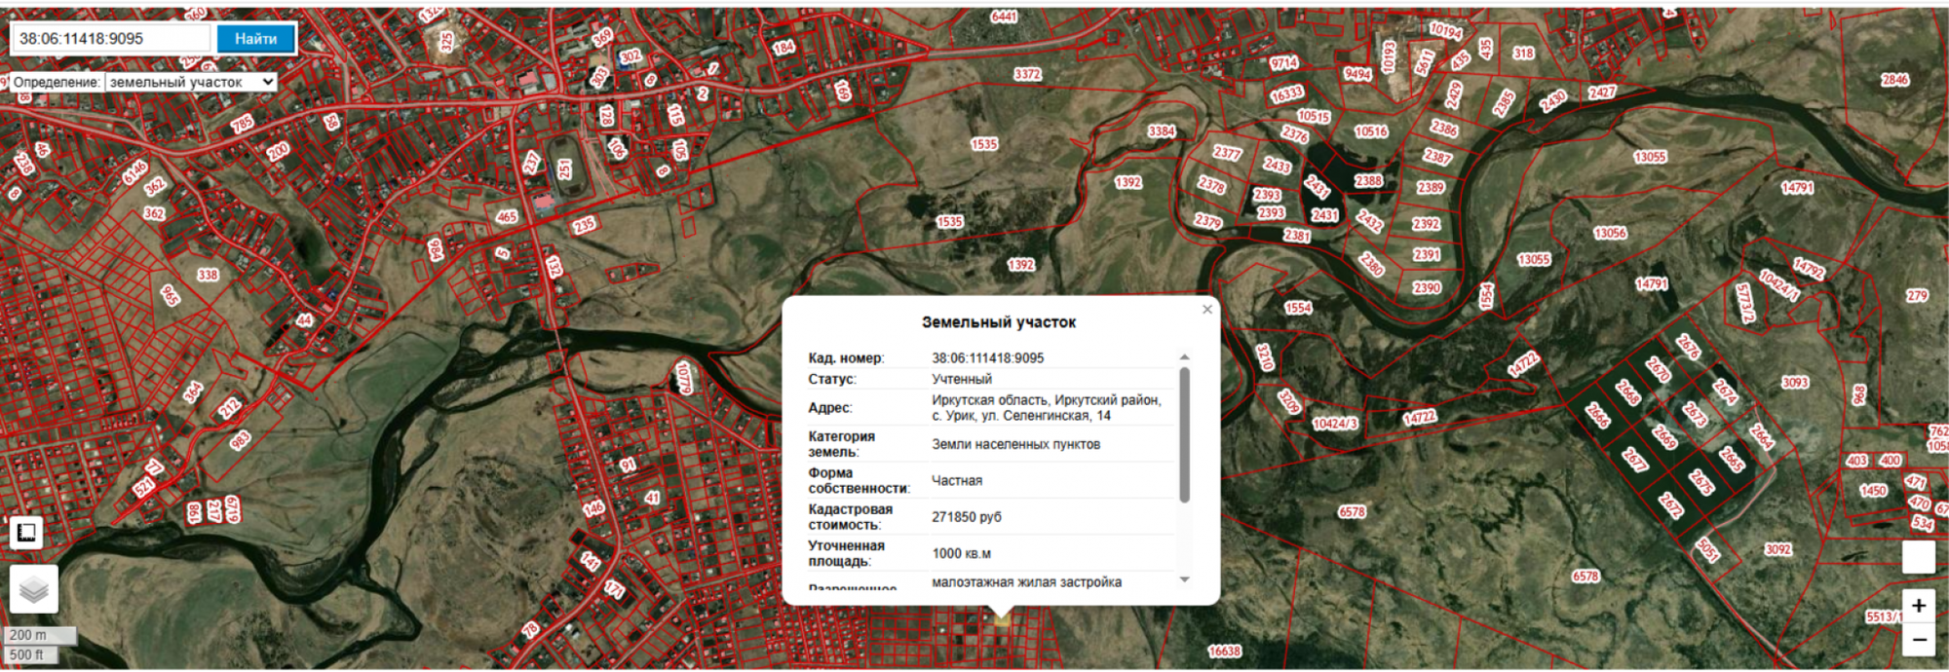The width and height of the screenshot is (1949, 672).
Task: Open the Определение object type dropdown
Action: click(190, 83)
